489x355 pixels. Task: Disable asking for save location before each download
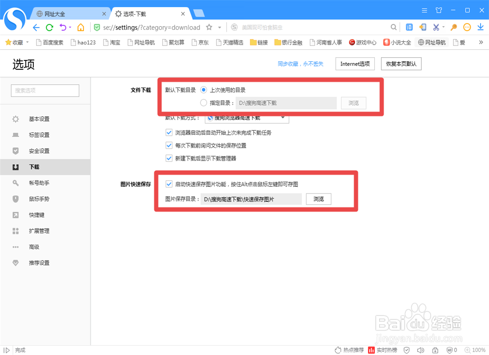click(x=169, y=145)
